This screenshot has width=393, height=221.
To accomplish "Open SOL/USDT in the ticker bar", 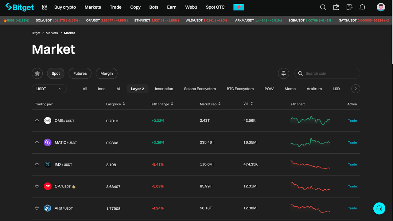I will (x=58, y=20).
